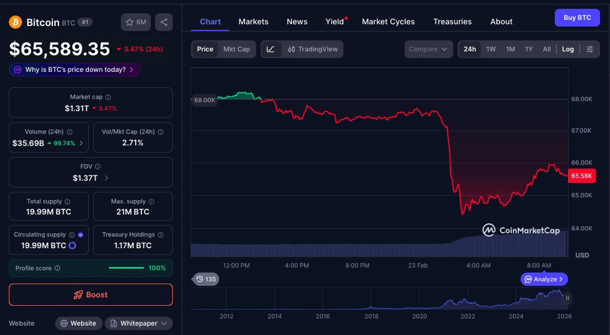
Task: Select 1M time range
Action: coord(511,49)
